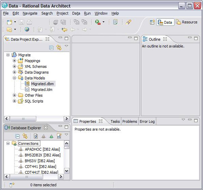203x190 pixels.
Task: Click the Back navigation arrow icon
Action: (72, 29)
